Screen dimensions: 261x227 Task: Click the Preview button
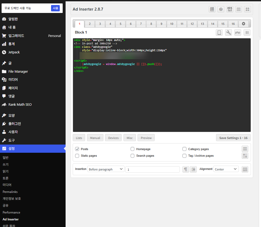tap(146, 138)
